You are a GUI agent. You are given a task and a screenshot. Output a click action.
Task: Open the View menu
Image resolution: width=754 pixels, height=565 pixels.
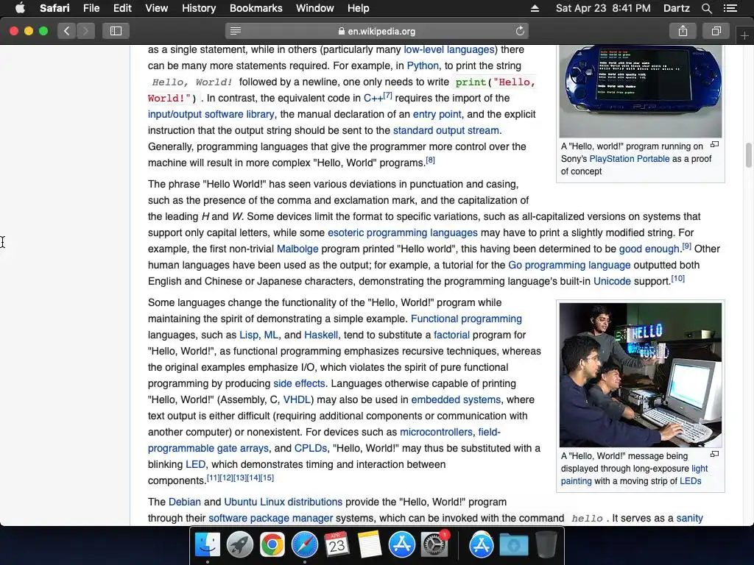[x=156, y=8]
